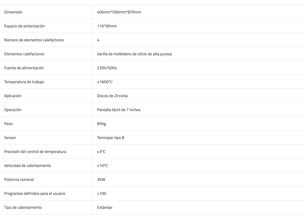
Task: Select the 400mm*590mm*870mm dimension value
Action: 119,12
